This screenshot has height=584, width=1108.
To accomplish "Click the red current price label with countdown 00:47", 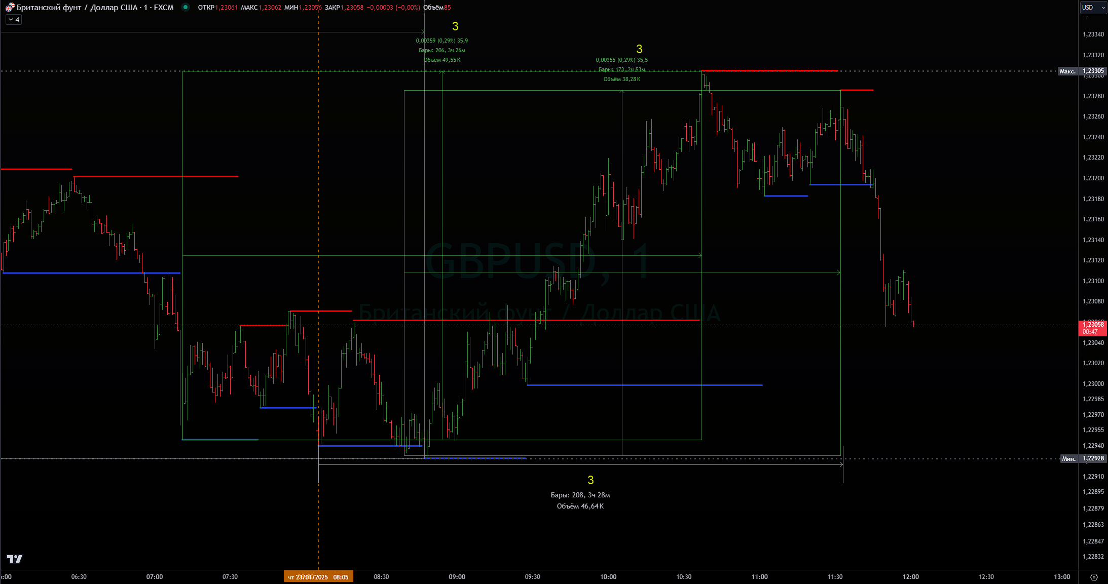I will (x=1092, y=328).
